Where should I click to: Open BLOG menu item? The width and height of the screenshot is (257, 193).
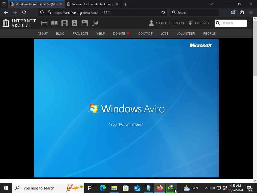click(60, 34)
